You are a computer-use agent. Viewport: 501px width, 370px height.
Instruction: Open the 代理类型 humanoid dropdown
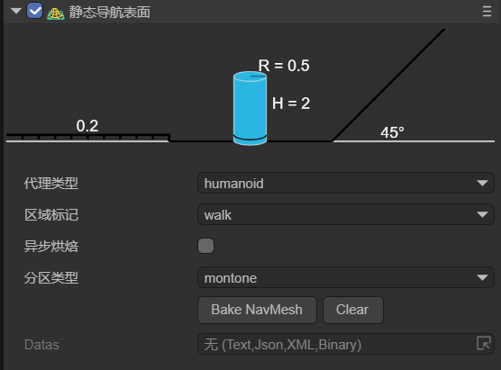point(346,183)
